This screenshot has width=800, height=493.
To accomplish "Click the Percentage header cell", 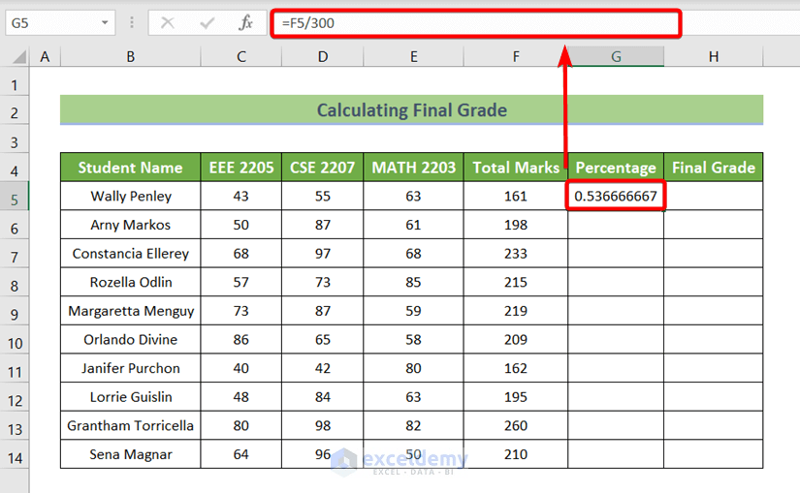I will click(x=616, y=168).
